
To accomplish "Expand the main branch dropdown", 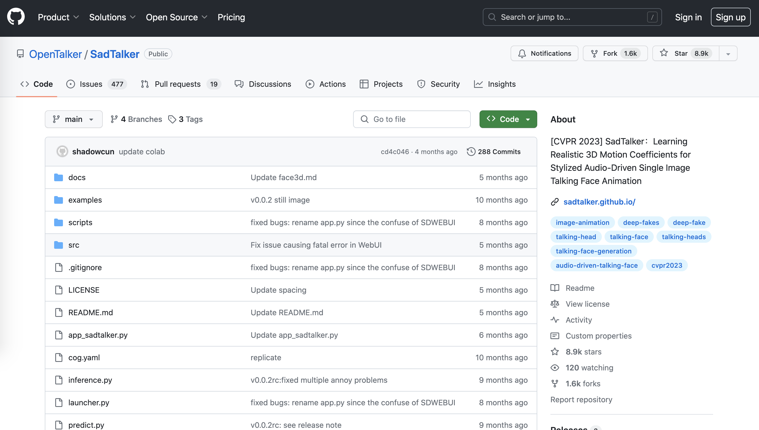I will (74, 119).
